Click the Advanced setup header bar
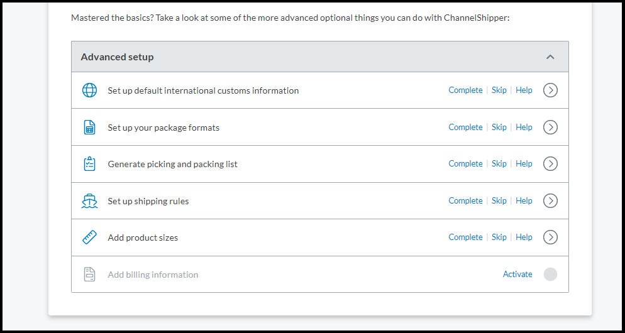 click(320, 57)
